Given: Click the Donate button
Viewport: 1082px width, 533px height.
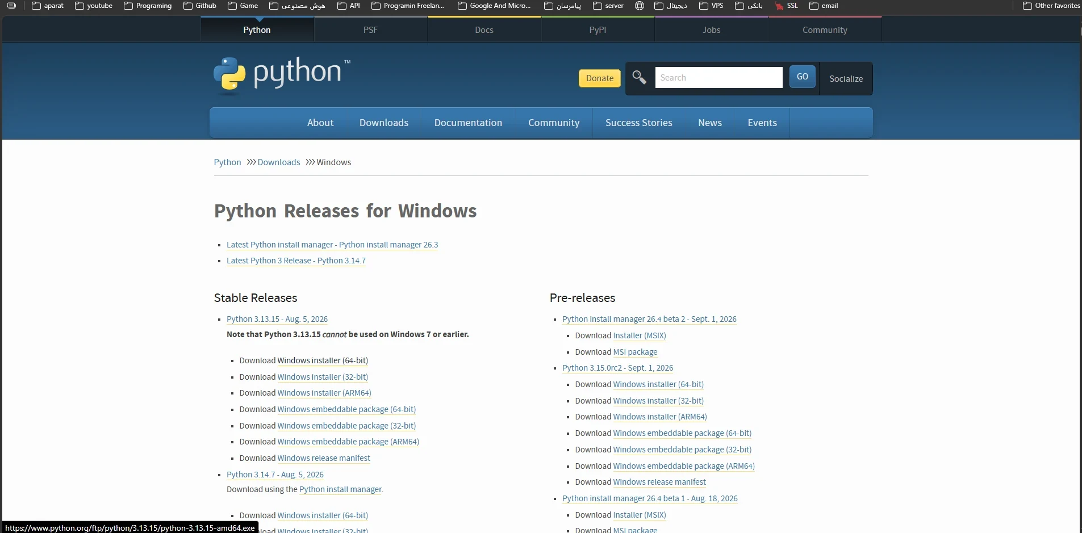Looking at the screenshot, I should click(x=600, y=78).
